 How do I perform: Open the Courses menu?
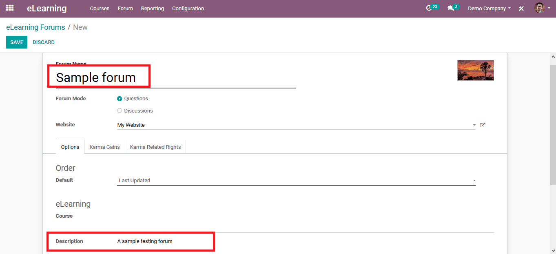pos(100,9)
